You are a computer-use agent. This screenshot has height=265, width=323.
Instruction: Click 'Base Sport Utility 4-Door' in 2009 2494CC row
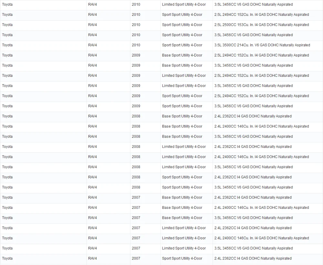[x=182, y=55]
